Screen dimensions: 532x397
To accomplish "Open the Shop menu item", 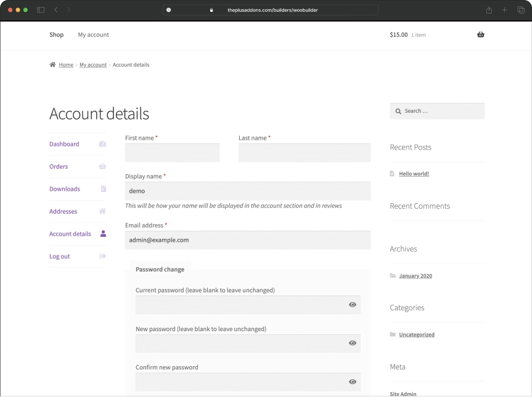I will [56, 35].
